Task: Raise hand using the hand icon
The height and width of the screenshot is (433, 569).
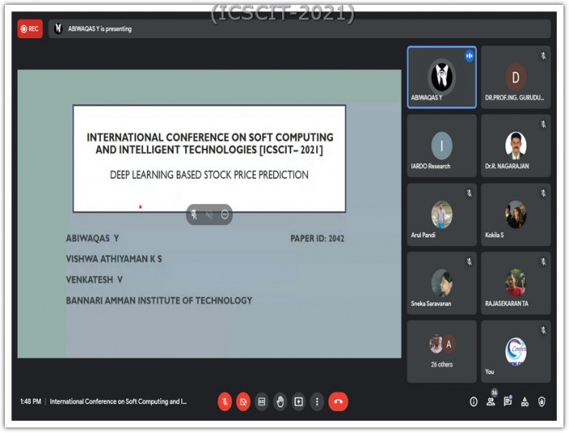Action: (x=280, y=401)
